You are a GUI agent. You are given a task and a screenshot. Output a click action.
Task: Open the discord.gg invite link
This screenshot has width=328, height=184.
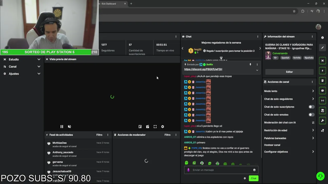coord(203,69)
